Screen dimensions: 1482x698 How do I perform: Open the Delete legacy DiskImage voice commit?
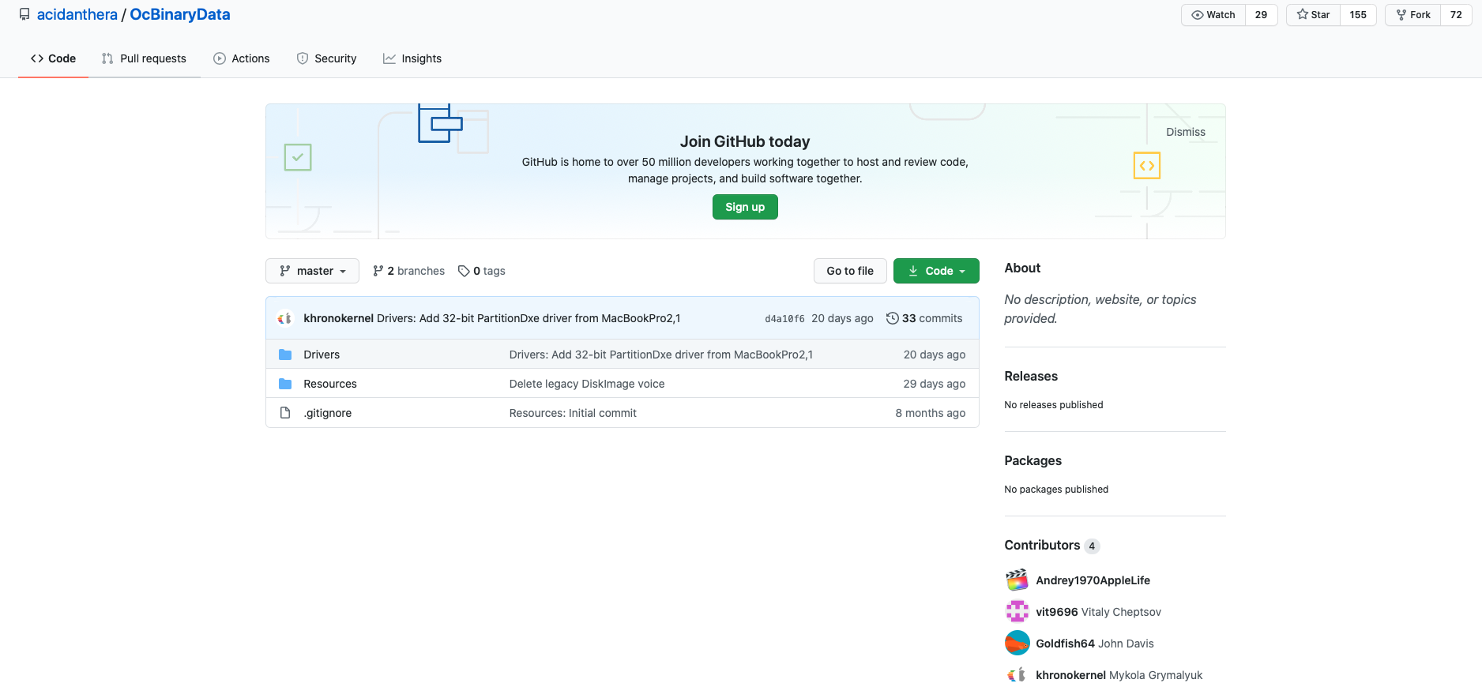587,384
